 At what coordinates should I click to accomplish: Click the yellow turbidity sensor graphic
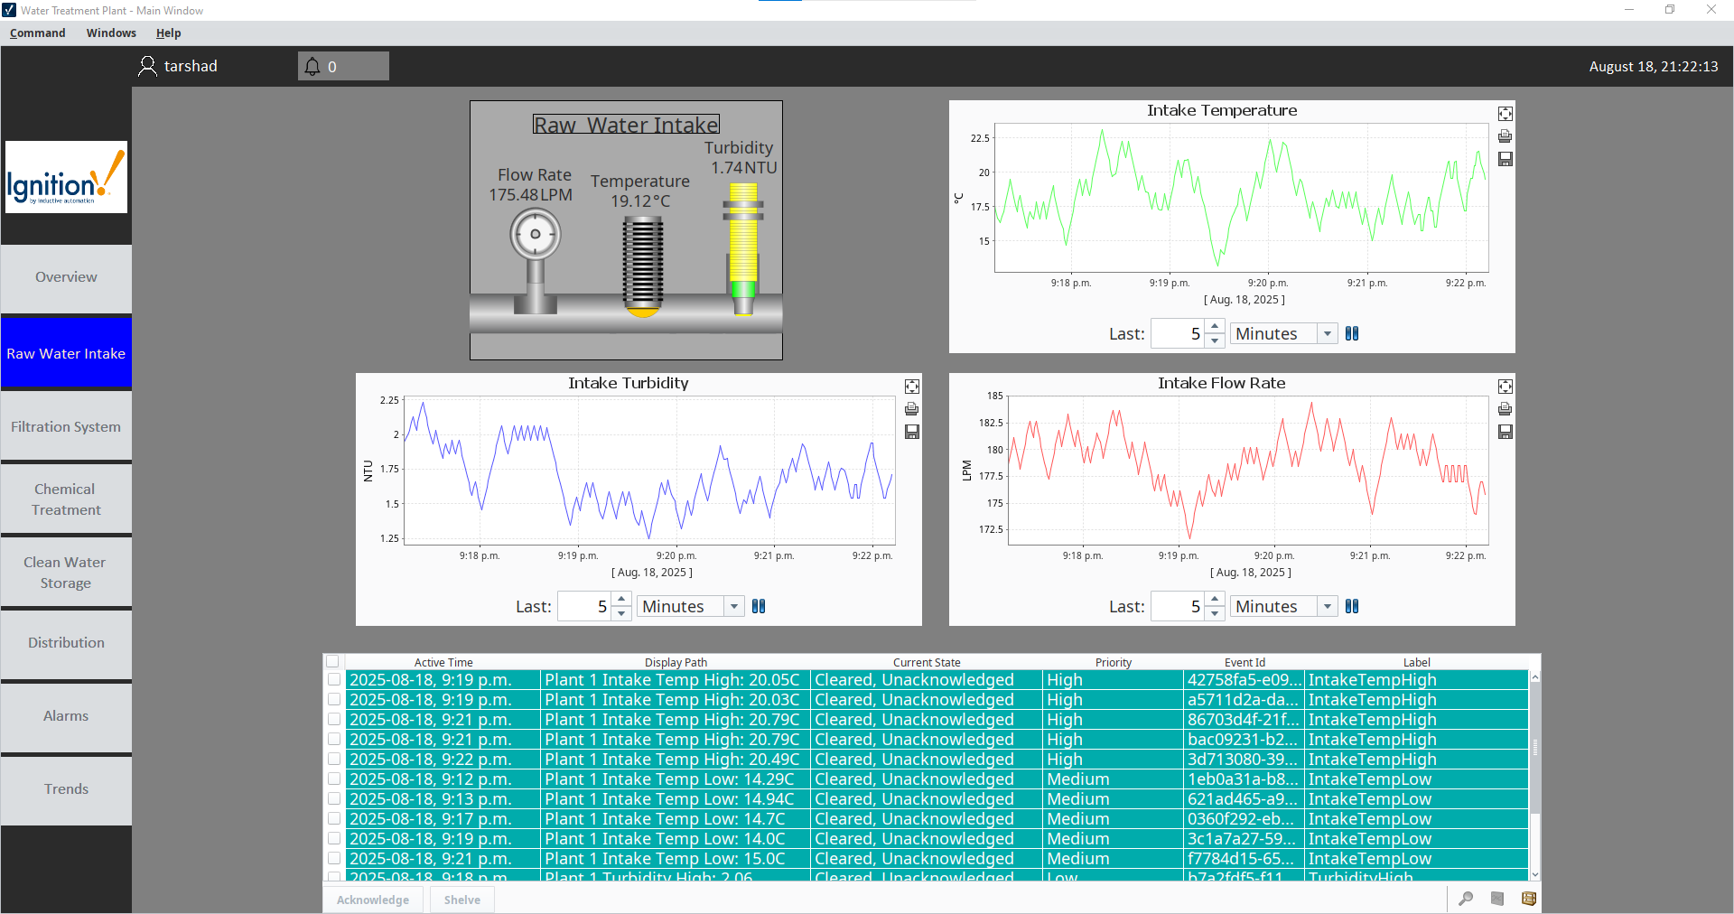pyautogui.click(x=743, y=248)
